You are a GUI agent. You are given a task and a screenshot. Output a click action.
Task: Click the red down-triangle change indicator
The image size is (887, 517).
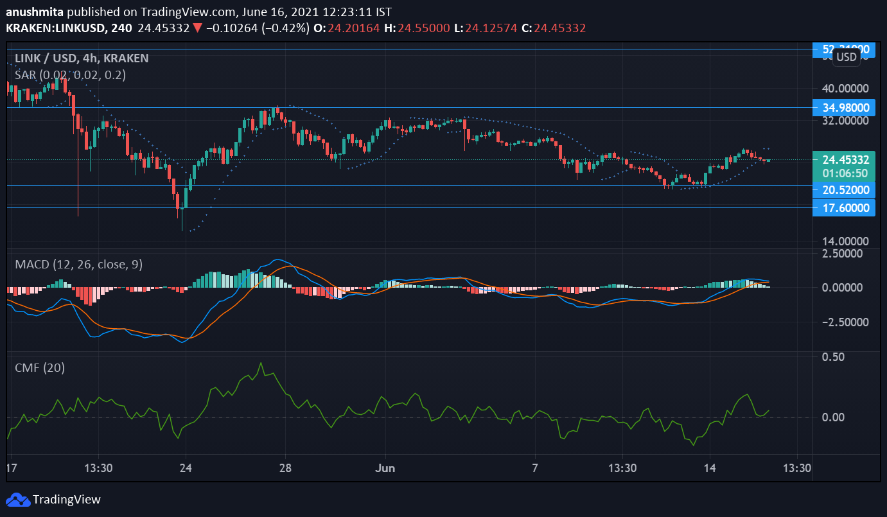coord(198,28)
